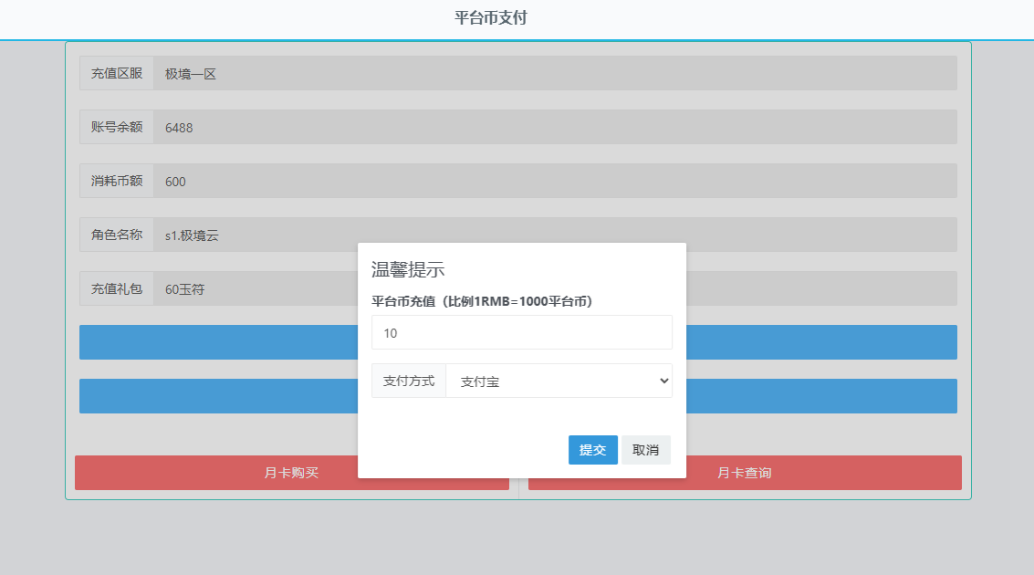This screenshot has height=575, width=1034.
Task: Click the 角色名称 label
Action: point(117,235)
